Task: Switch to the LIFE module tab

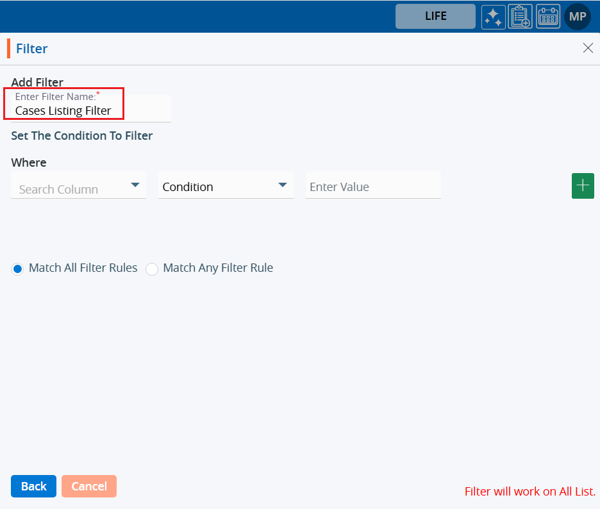Action: click(435, 17)
